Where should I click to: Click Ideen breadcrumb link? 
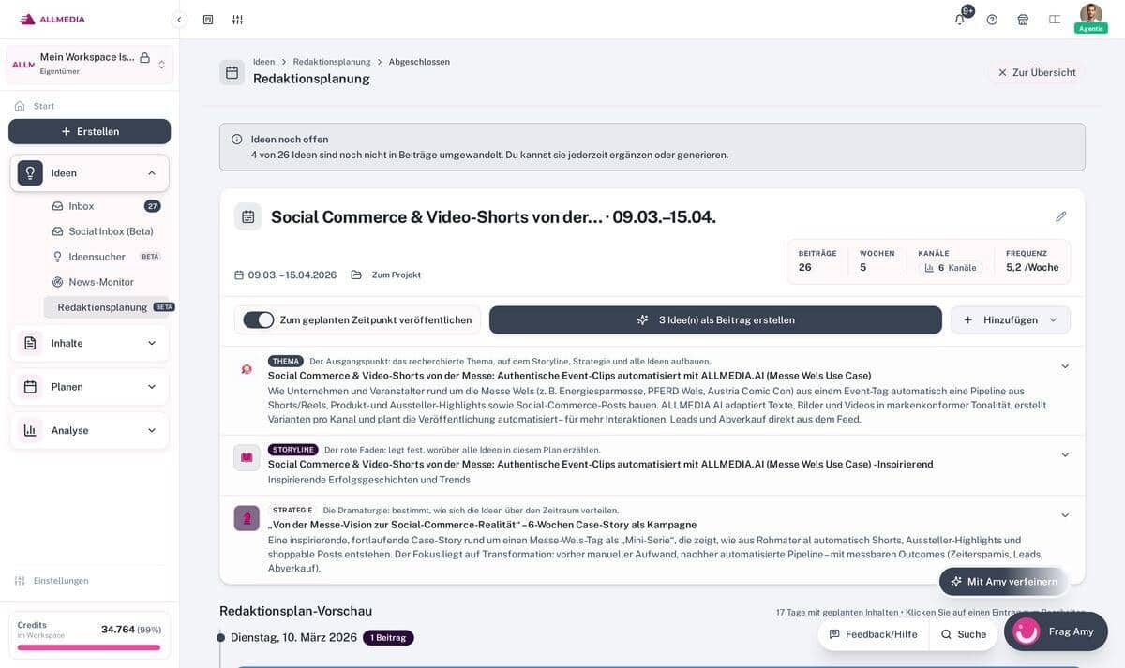click(263, 62)
